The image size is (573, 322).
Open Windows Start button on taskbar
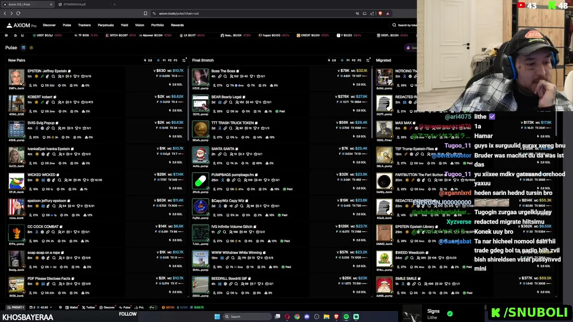point(217,317)
